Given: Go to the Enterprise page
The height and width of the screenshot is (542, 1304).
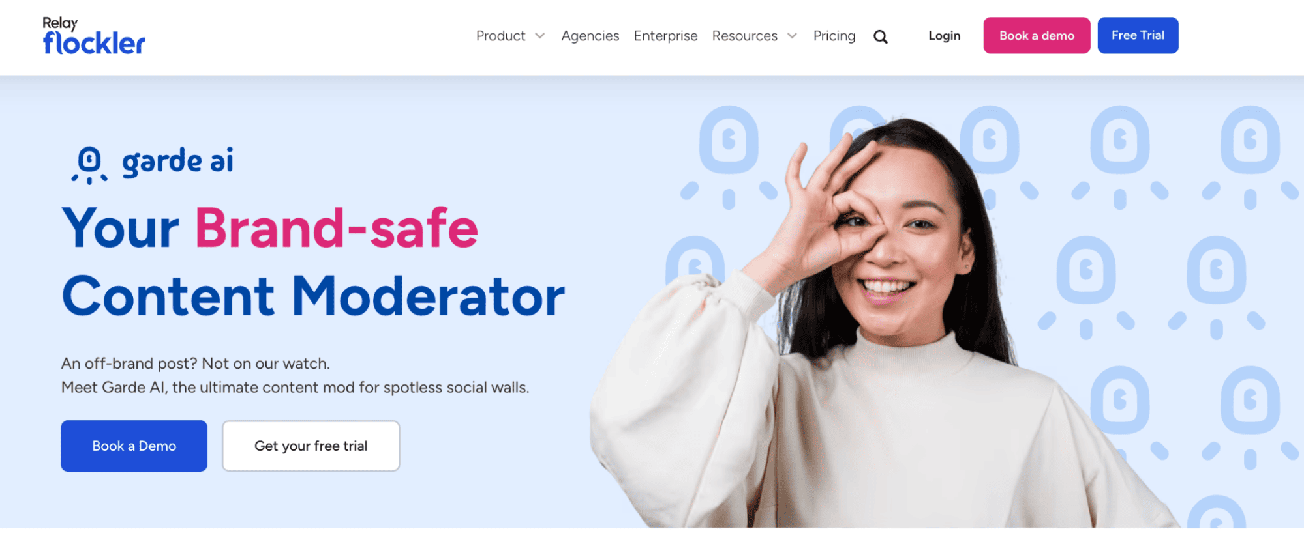Looking at the screenshot, I should [x=665, y=36].
